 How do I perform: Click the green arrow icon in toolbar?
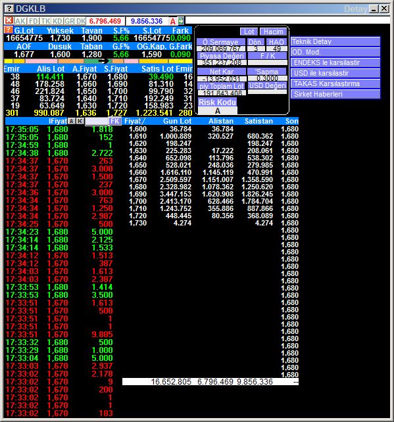coord(181,21)
